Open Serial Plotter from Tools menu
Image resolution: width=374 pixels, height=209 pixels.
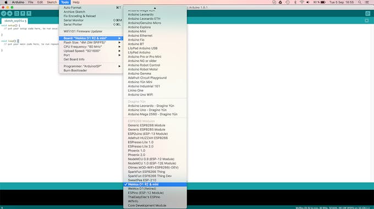[x=91, y=25]
